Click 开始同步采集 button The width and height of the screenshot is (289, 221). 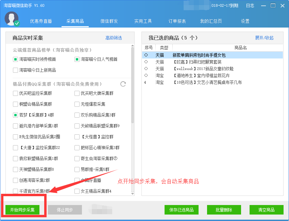coord(22,210)
